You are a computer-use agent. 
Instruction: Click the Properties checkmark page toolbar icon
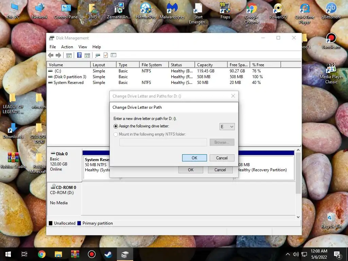(x=106, y=55)
